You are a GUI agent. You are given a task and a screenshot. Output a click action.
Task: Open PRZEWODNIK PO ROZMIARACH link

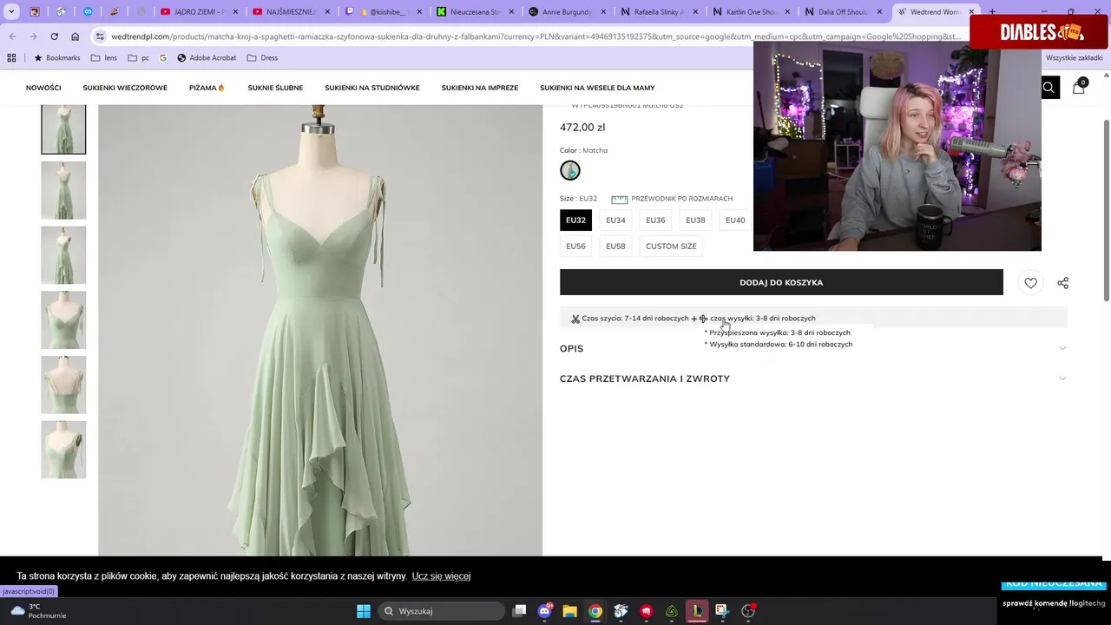tap(681, 199)
